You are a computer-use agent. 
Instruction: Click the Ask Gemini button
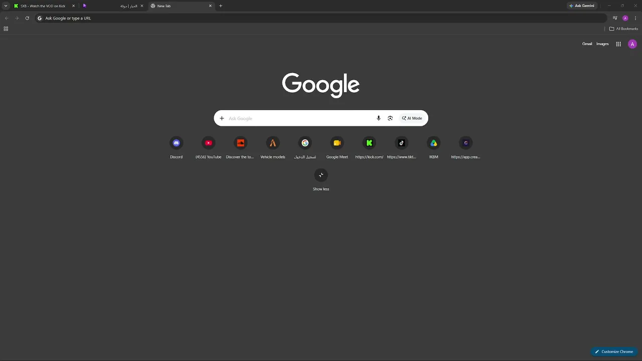coord(582,6)
